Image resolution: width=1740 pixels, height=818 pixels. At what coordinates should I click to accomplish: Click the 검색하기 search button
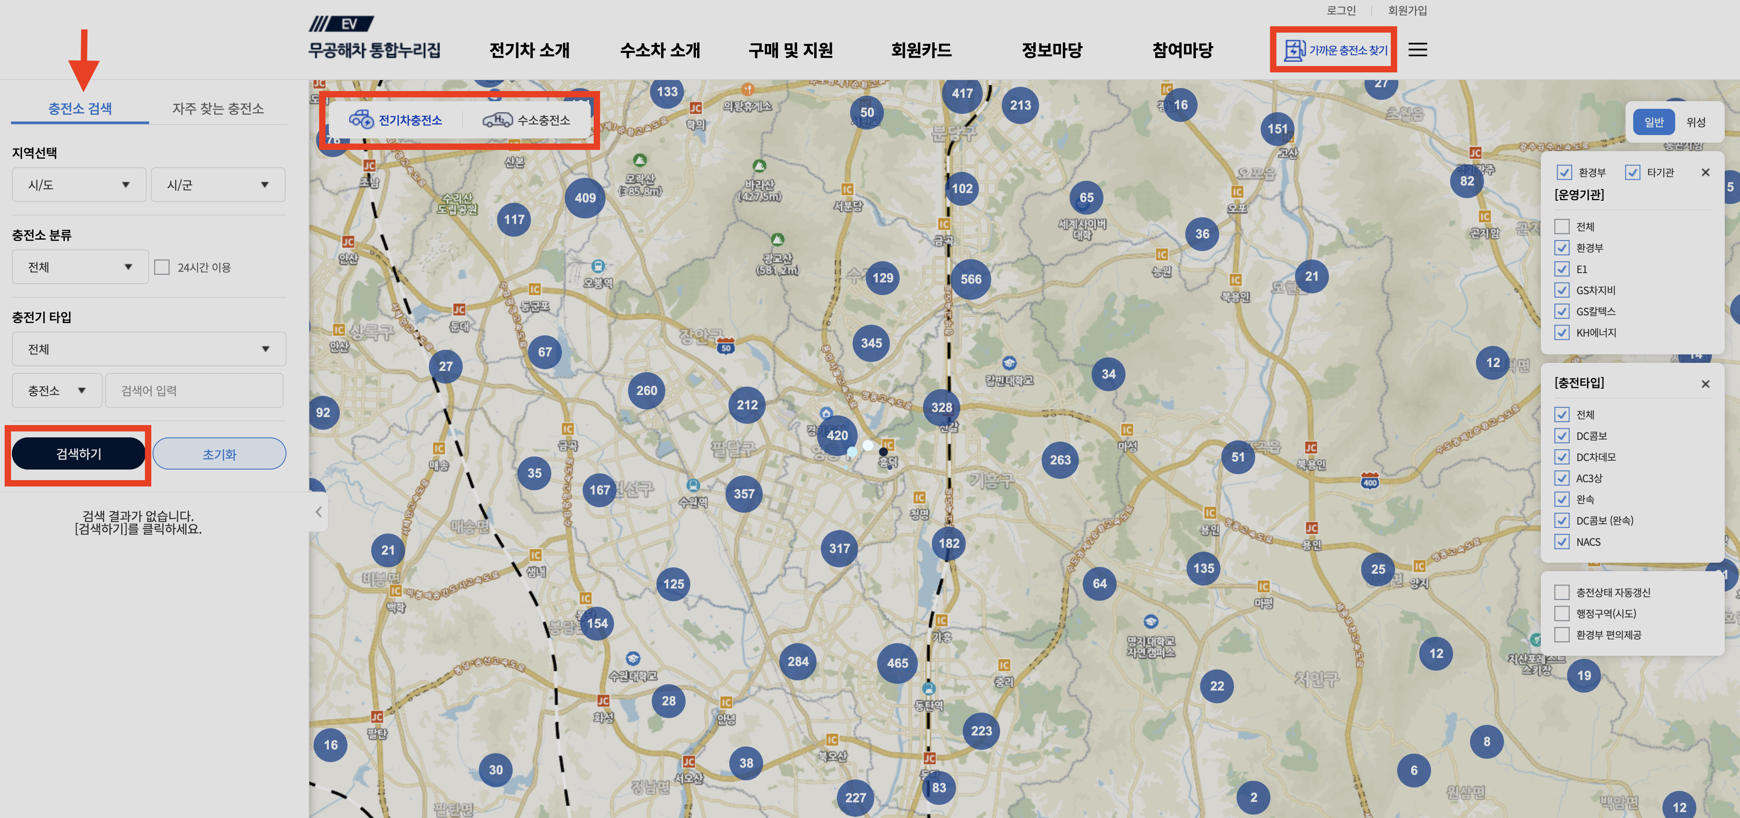[x=78, y=453]
